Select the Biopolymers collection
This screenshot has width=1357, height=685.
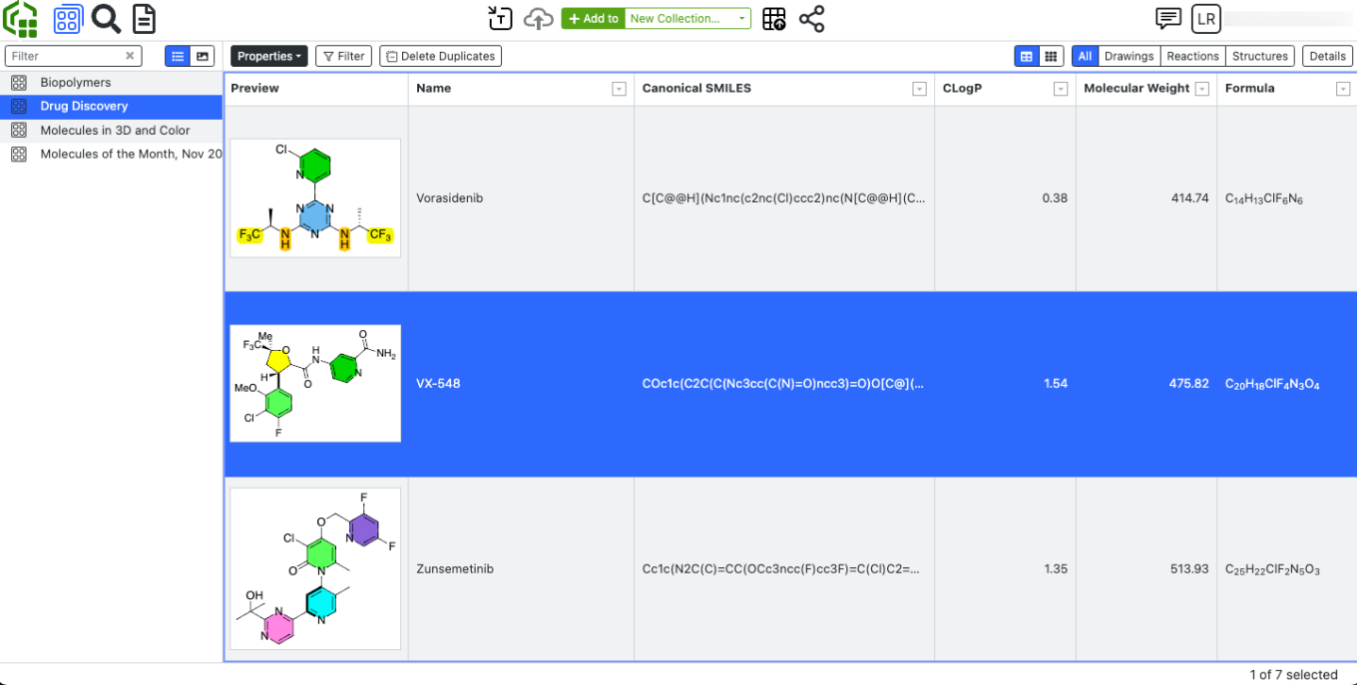[x=75, y=82]
